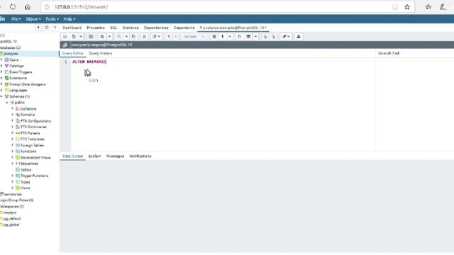Select the Domains tree item

tap(28, 115)
